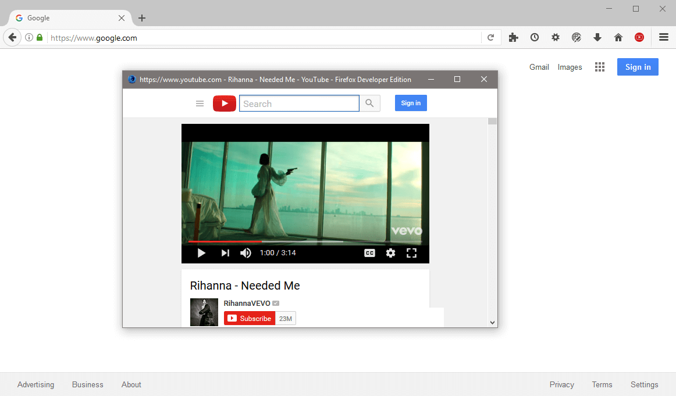676x396 pixels.
Task: Play the Rihanna video
Action: click(x=201, y=253)
